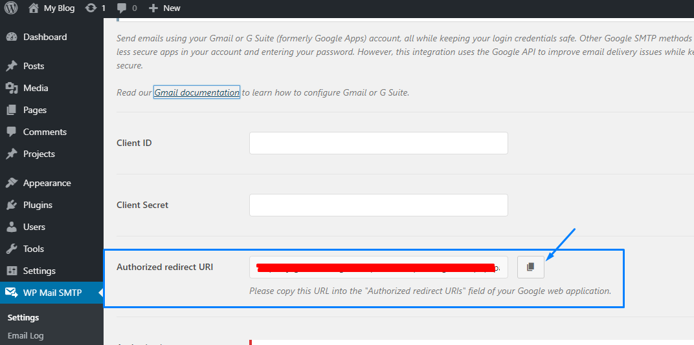Go to Posts in sidebar

coord(34,66)
